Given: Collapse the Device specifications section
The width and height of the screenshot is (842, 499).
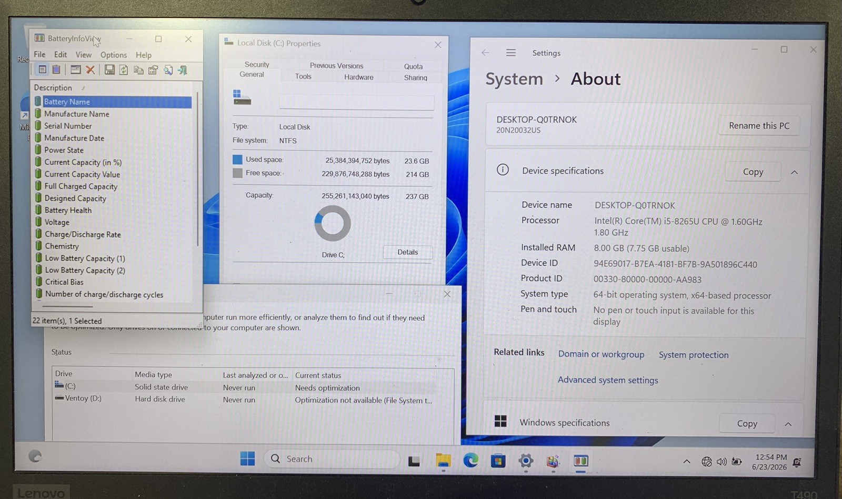Looking at the screenshot, I should tap(794, 172).
